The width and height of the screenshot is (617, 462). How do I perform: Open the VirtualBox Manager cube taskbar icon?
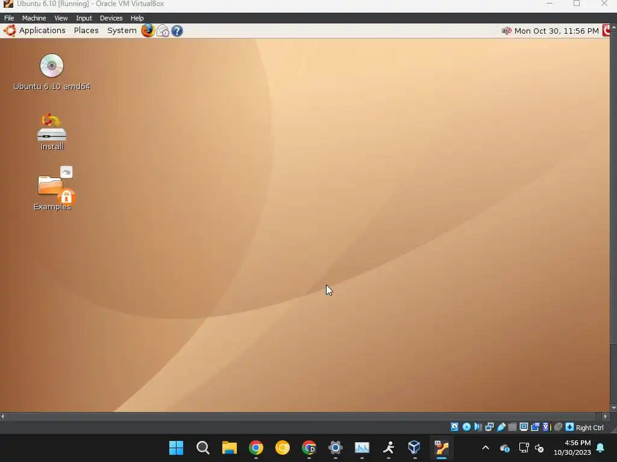415,448
